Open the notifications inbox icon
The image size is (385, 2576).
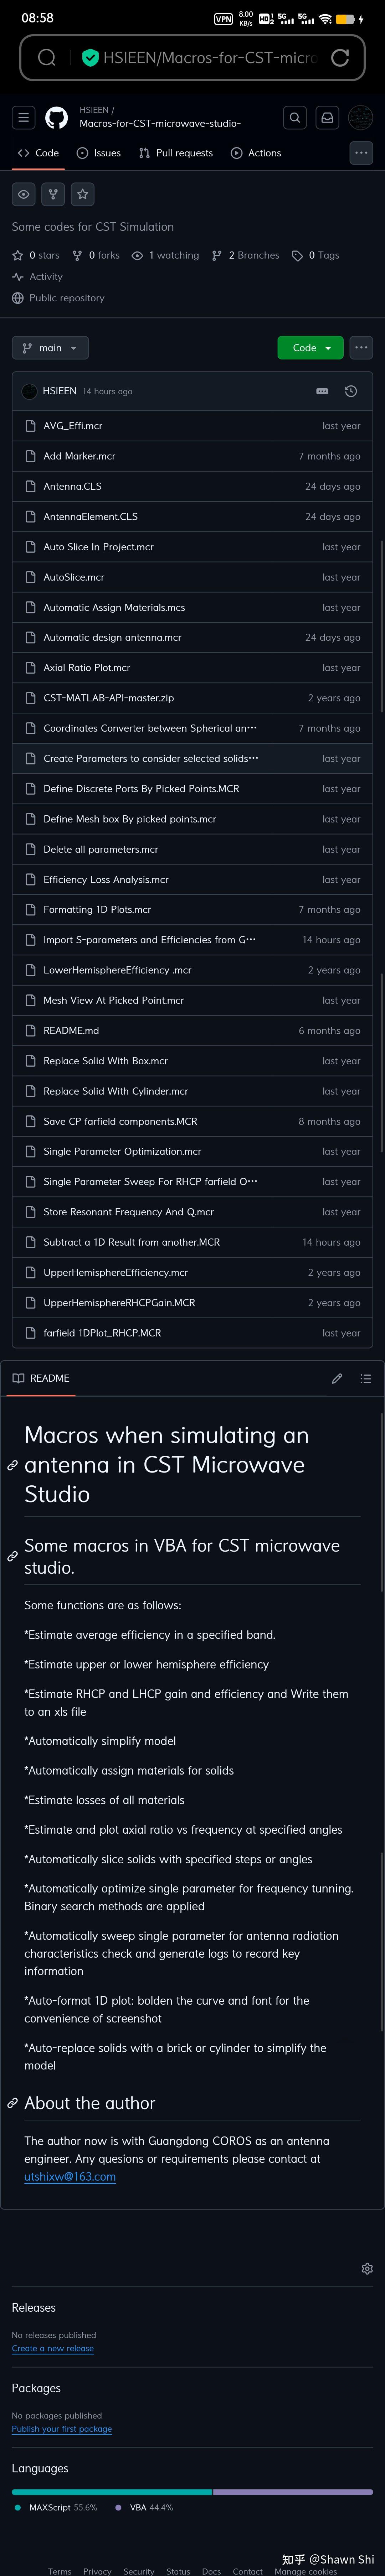327,117
